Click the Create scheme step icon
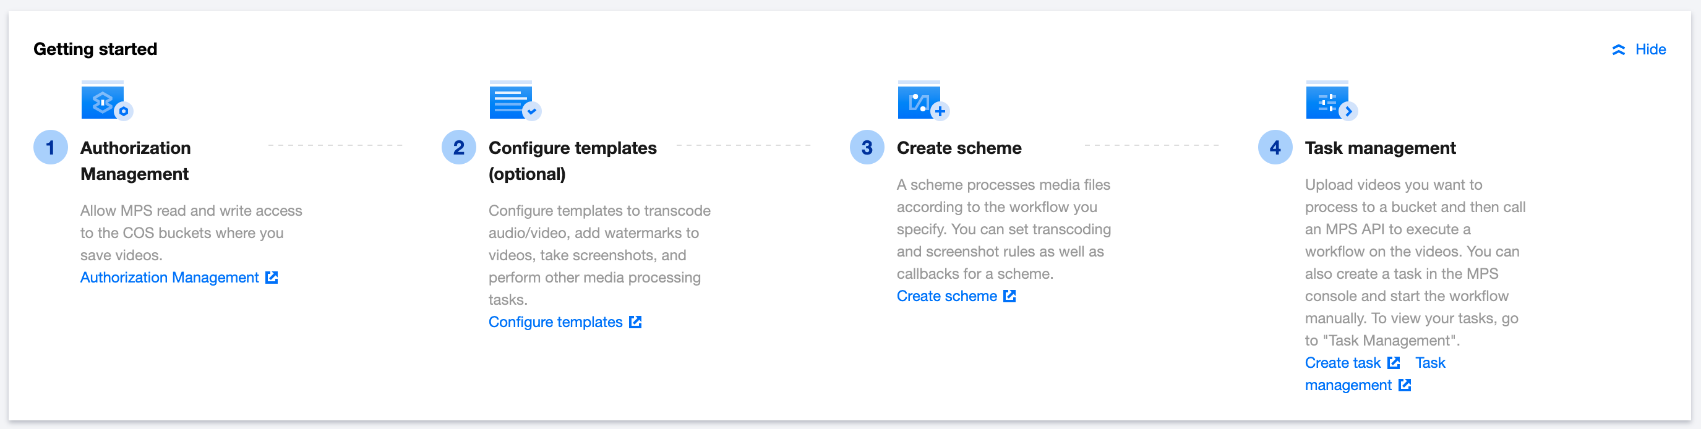The width and height of the screenshot is (1701, 429). 922,101
